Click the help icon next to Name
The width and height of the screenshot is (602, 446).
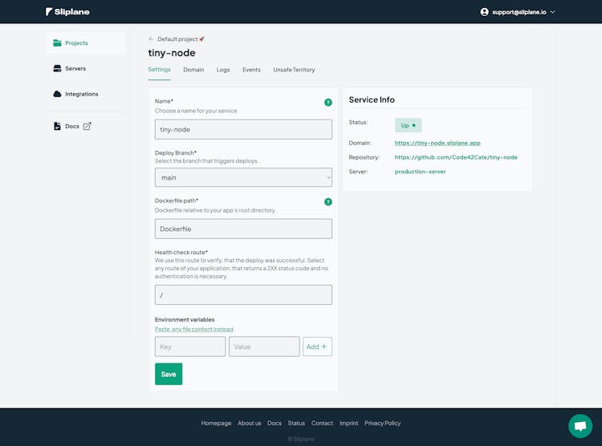coord(327,103)
